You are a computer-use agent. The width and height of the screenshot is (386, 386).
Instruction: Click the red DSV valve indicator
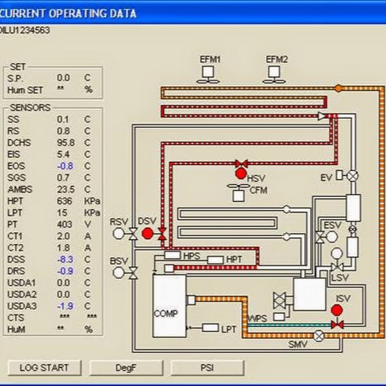pyautogui.click(x=148, y=233)
